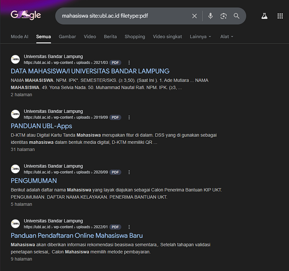Click the PDF badge on the 2022/01 result

[115, 227]
